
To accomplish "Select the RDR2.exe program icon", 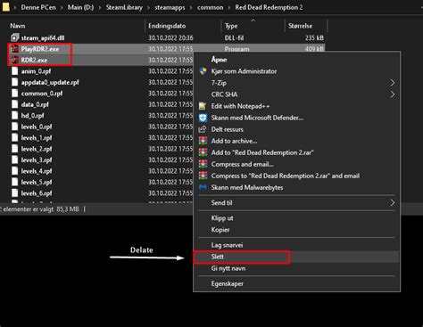I will click(14, 60).
